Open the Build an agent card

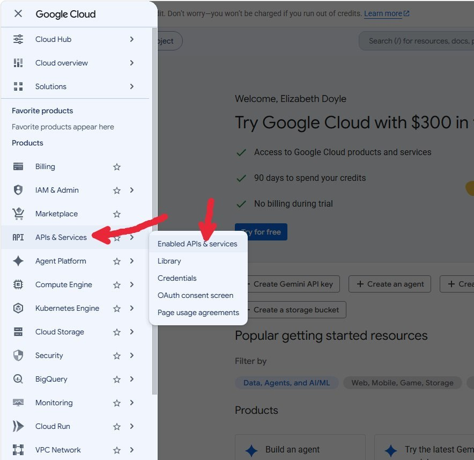[x=300, y=447]
